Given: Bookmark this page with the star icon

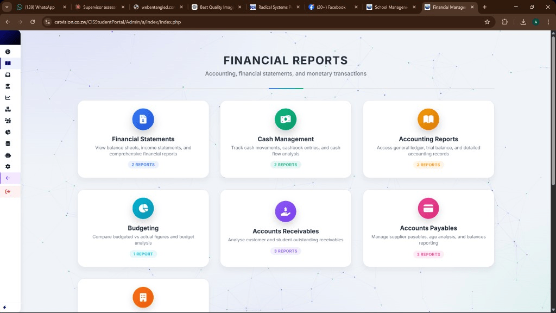Looking at the screenshot, I should (487, 22).
